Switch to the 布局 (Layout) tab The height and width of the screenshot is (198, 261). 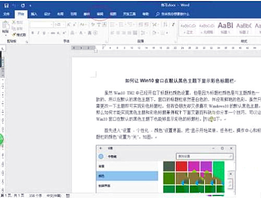(x=61, y=14)
